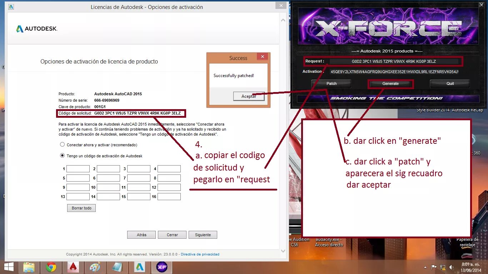Click the Request field in the X-Force window
Screen dimensions: 488x274
[x=394, y=61]
